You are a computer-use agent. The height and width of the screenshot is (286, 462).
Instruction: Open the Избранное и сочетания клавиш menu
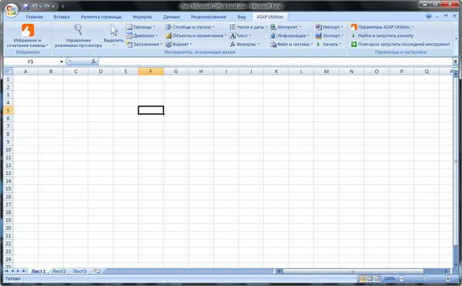point(28,35)
